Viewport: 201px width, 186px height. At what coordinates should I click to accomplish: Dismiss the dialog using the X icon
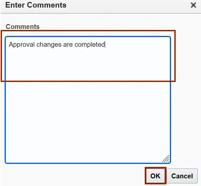[193, 6]
